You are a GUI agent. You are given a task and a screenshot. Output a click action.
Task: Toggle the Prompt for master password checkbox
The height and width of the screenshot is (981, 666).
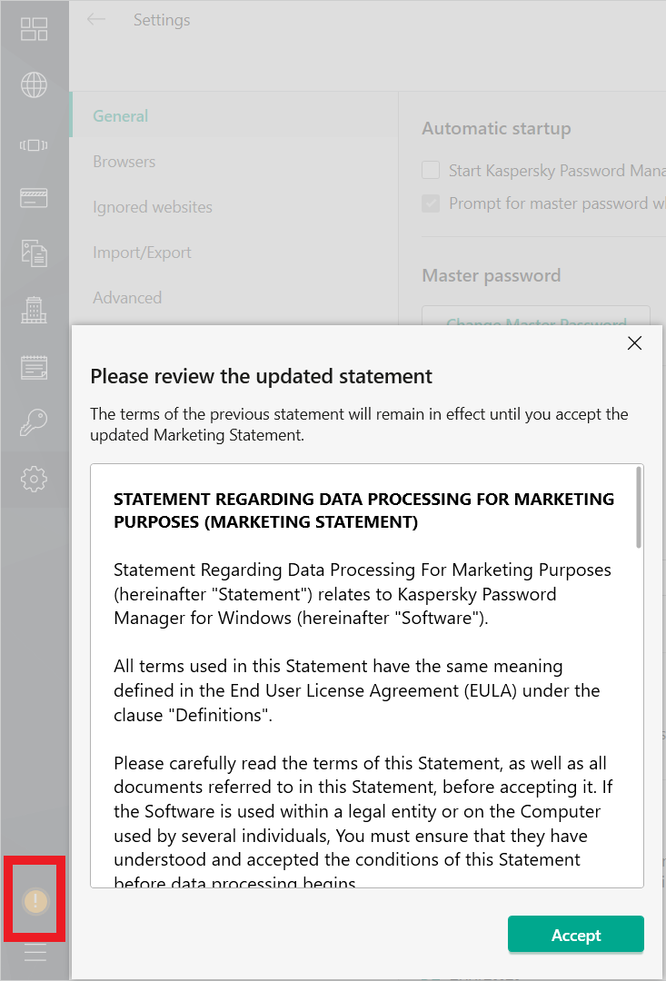tap(431, 203)
